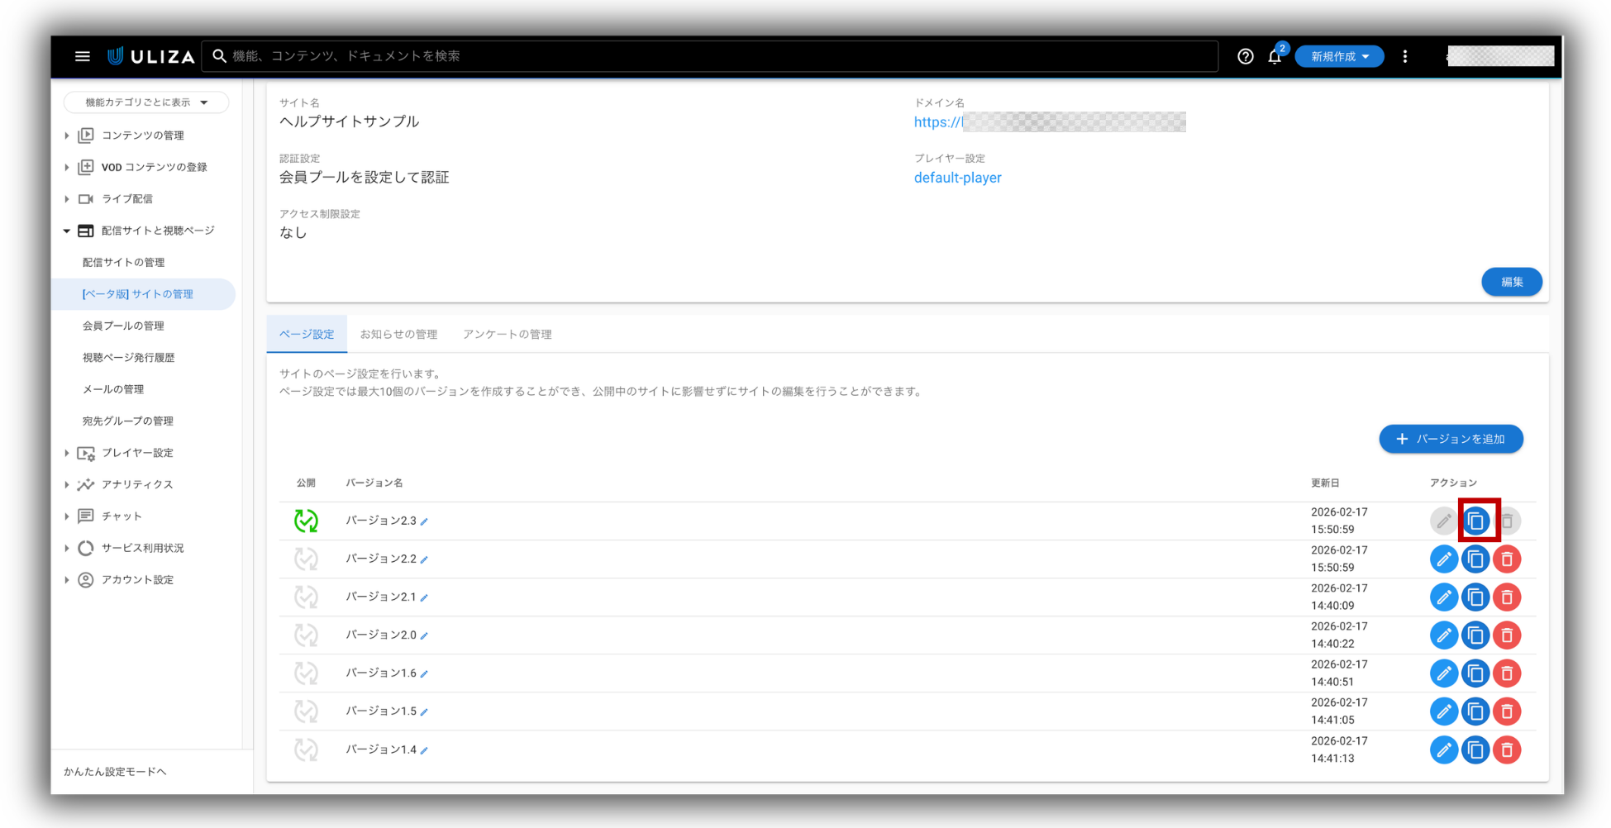Viewport: 1611px width, 828px height.
Task: Toggle publish status for バージョン2.2
Action: pyautogui.click(x=306, y=559)
